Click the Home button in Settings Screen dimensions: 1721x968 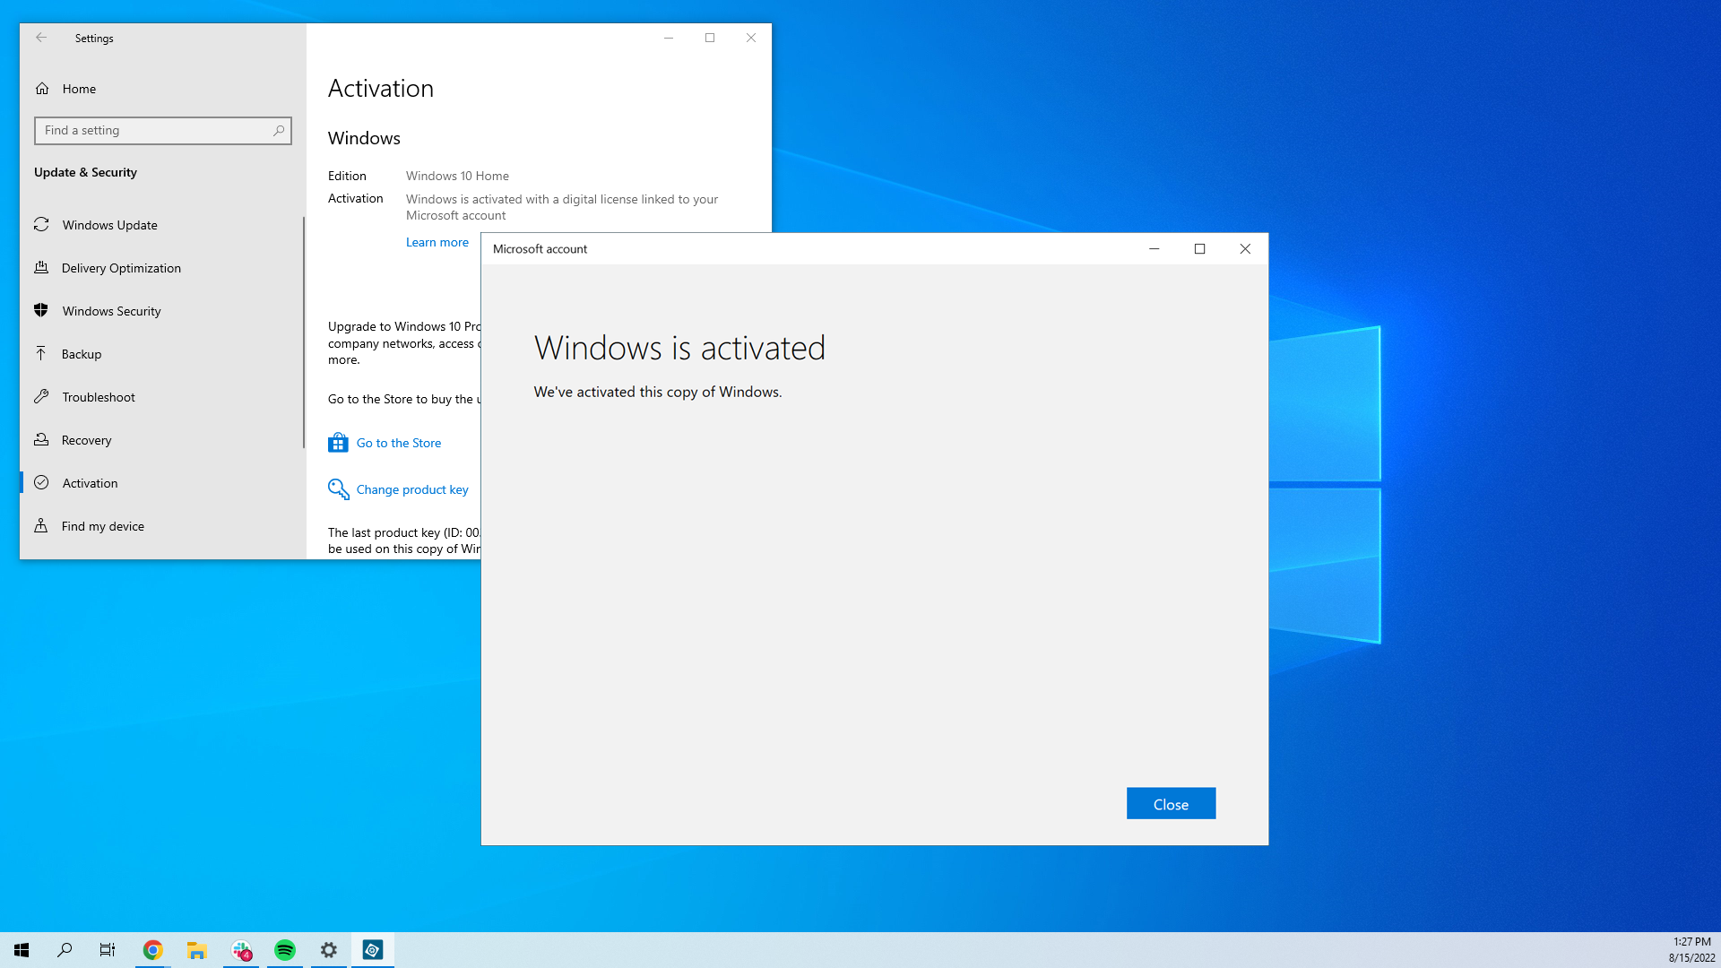[79, 88]
